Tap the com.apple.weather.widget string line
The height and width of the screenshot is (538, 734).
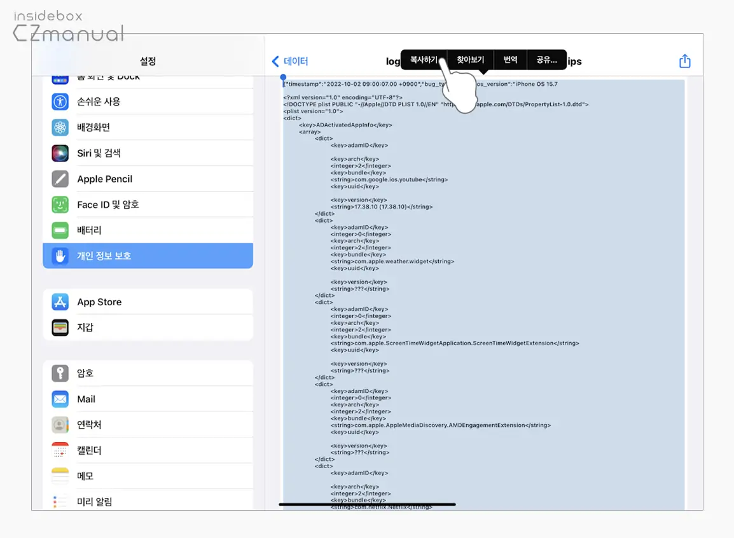[x=392, y=261]
